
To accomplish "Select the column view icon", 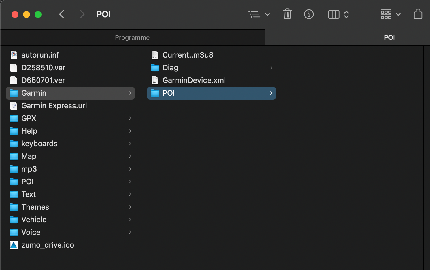I will coord(333,14).
